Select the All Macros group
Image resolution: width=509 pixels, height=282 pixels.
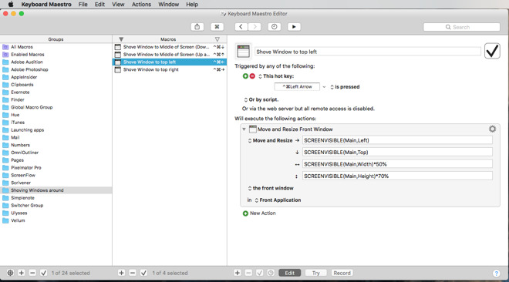point(56,47)
